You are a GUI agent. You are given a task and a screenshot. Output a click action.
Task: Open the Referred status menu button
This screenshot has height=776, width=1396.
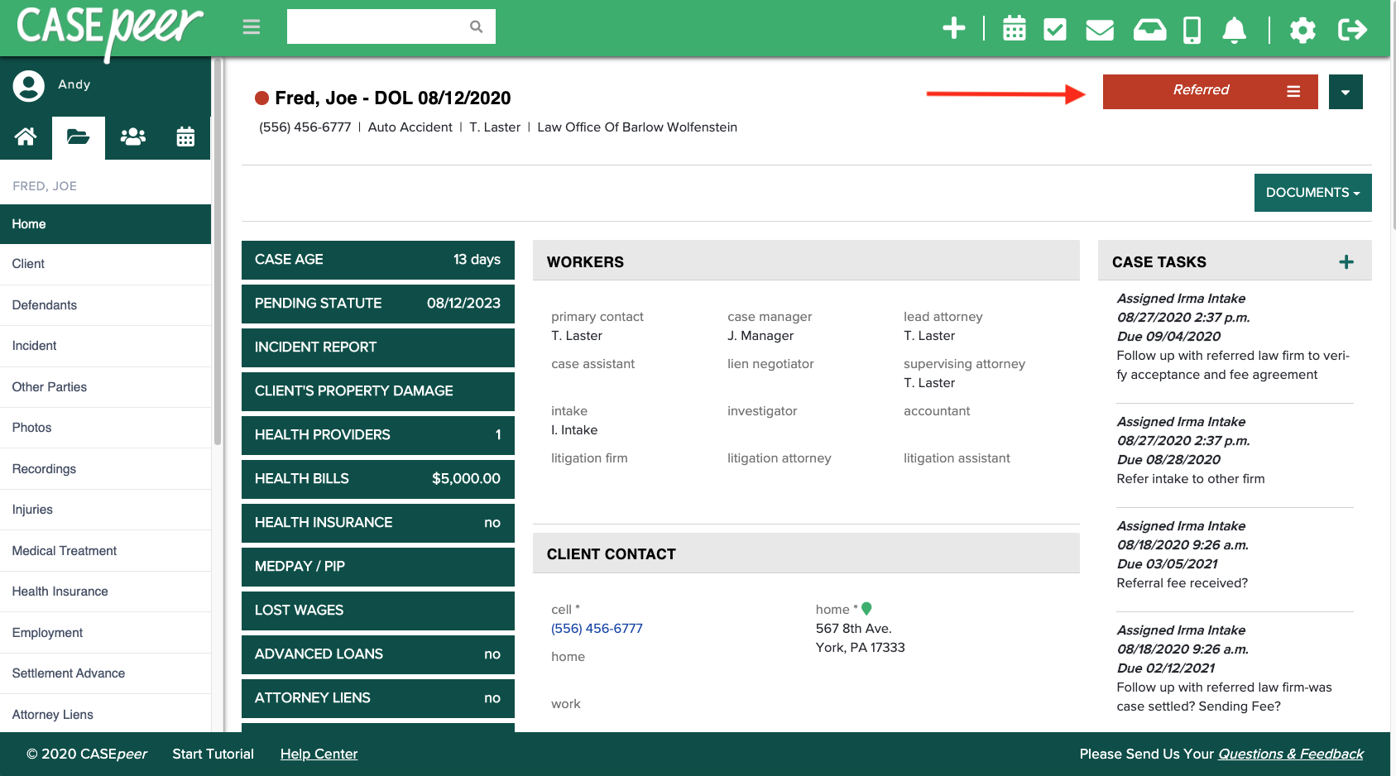(x=1293, y=91)
